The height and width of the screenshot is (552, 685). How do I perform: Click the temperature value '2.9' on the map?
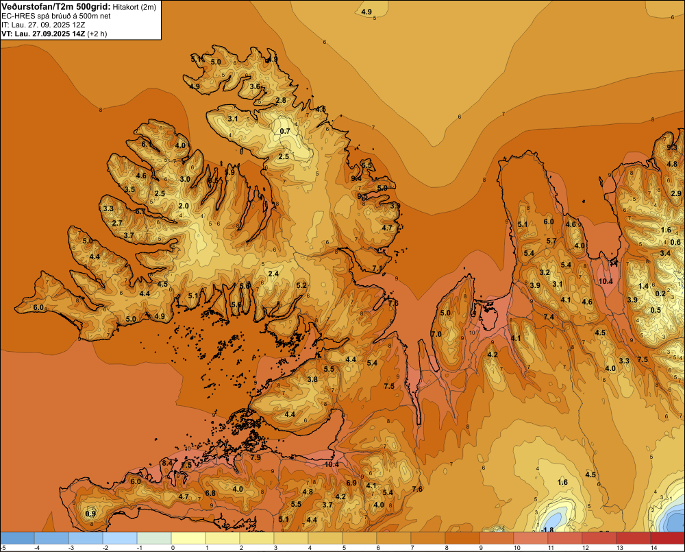point(676,193)
